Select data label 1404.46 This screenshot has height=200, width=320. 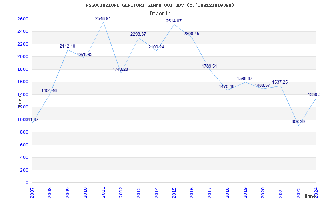[x=49, y=91]
